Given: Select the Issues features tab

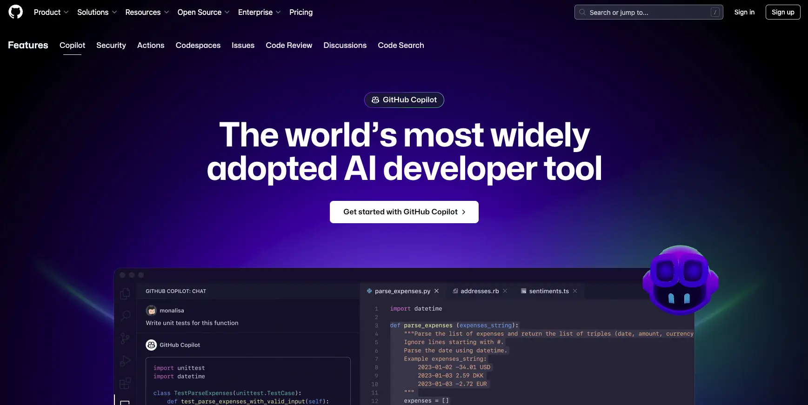Looking at the screenshot, I should (243, 45).
